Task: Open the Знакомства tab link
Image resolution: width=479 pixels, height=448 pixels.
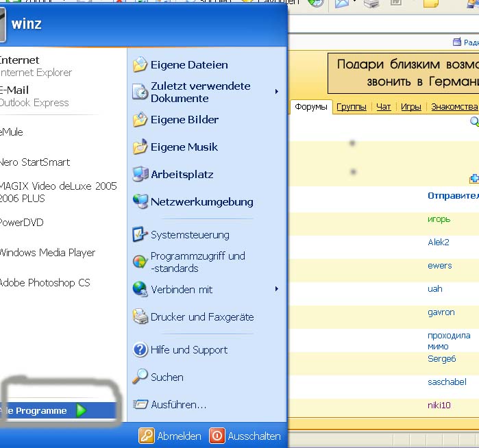Action: point(454,107)
